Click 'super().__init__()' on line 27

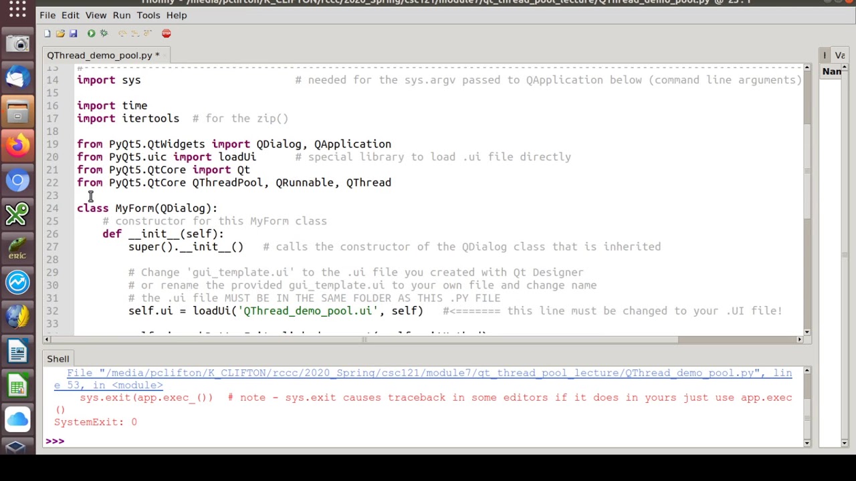(x=186, y=247)
